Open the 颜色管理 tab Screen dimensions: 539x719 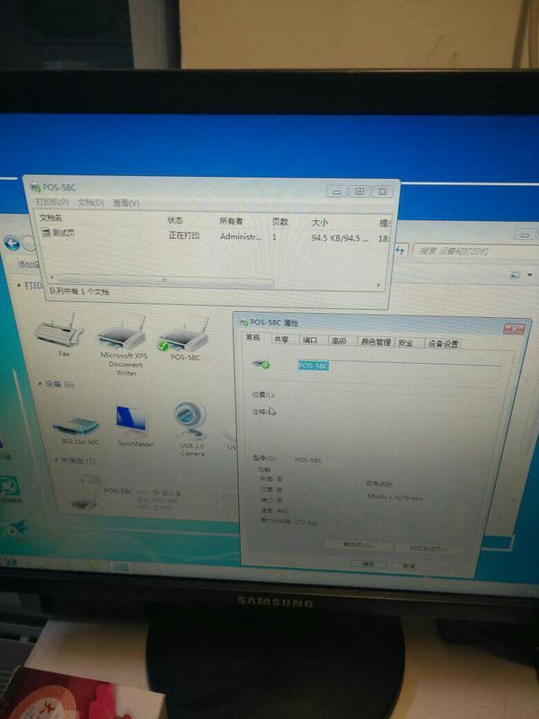(x=376, y=342)
